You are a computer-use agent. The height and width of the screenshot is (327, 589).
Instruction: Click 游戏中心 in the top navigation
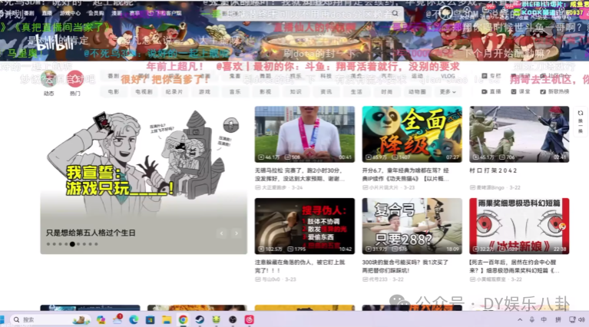click(x=70, y=13)
